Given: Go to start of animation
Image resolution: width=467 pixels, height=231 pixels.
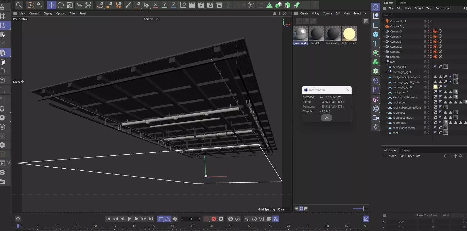Looking at the screenshot, I should [108, 219].
